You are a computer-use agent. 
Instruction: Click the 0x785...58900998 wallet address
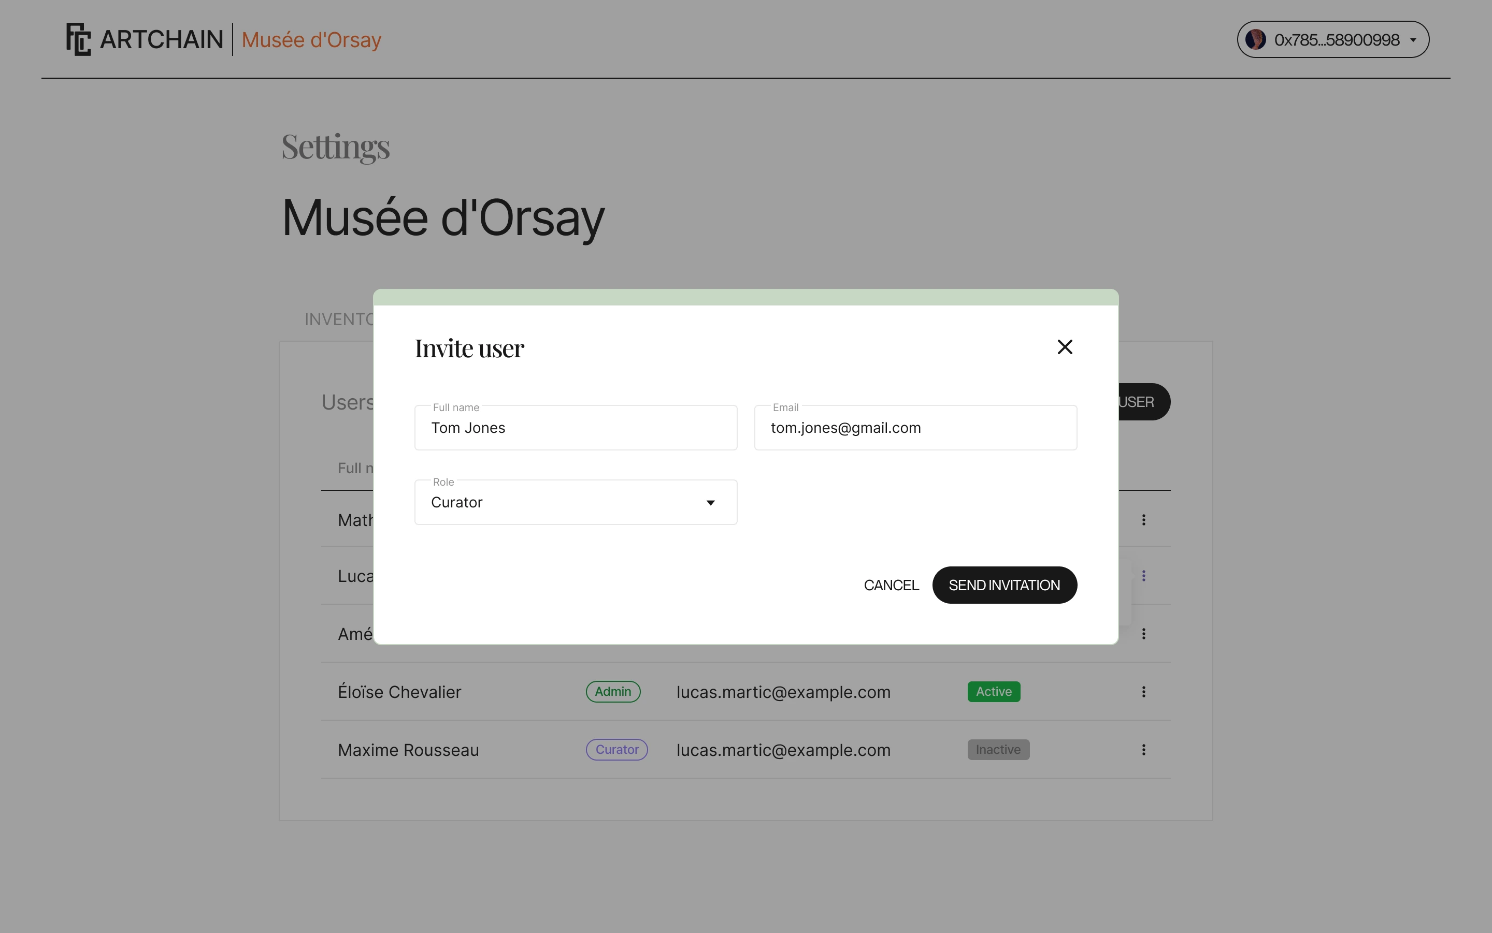pos(1337,40)
